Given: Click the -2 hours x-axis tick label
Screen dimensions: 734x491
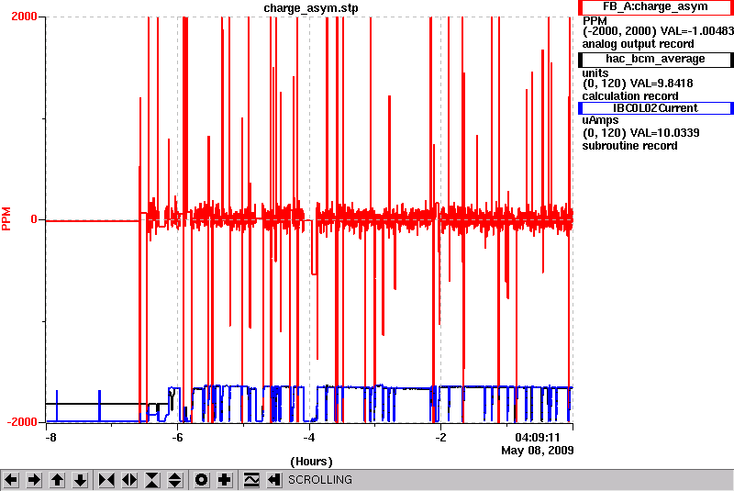Looking at the screenshot, I should [440, 438].
